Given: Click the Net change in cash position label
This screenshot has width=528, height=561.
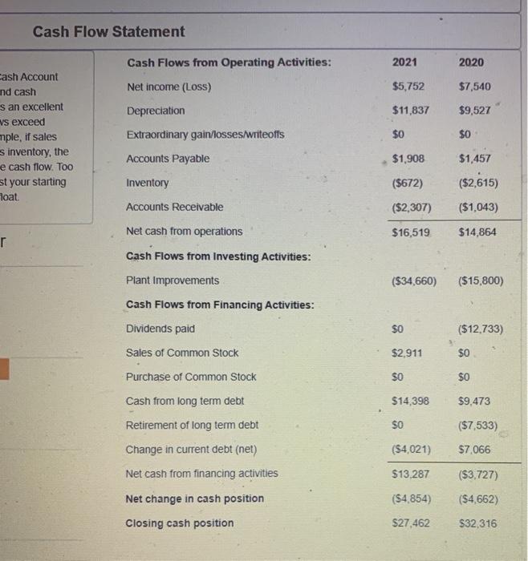Looking at the screenshot, I should 195,498.
